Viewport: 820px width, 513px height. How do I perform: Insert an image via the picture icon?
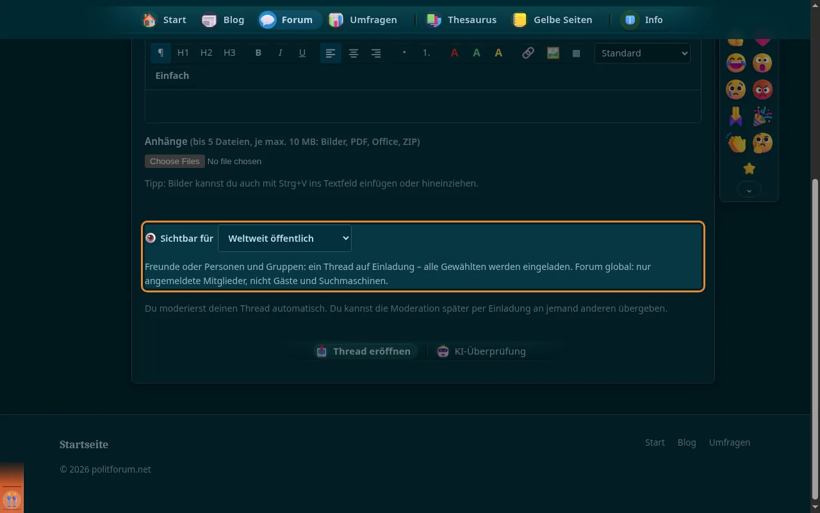click(x=553, y=53)
